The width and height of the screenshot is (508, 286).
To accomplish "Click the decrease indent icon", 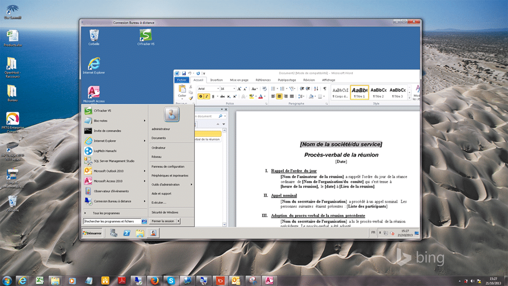I will 302,88.
